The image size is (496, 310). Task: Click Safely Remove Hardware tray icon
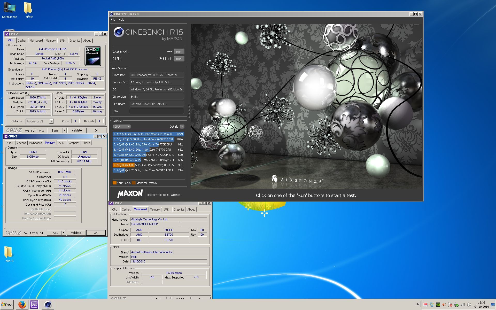click(x=456, y=305)
